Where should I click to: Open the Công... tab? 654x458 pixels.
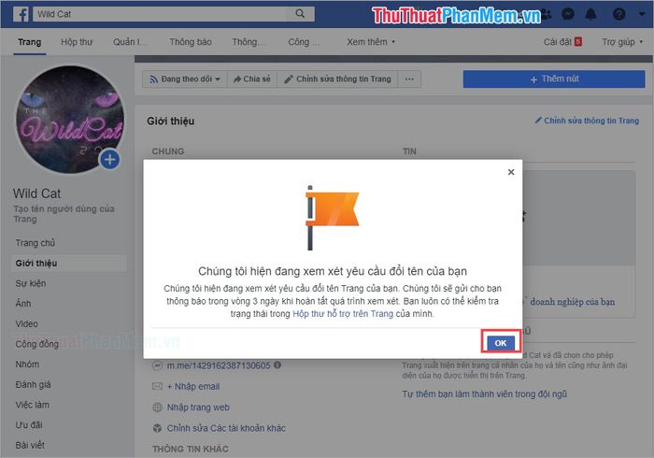[304, 42]
